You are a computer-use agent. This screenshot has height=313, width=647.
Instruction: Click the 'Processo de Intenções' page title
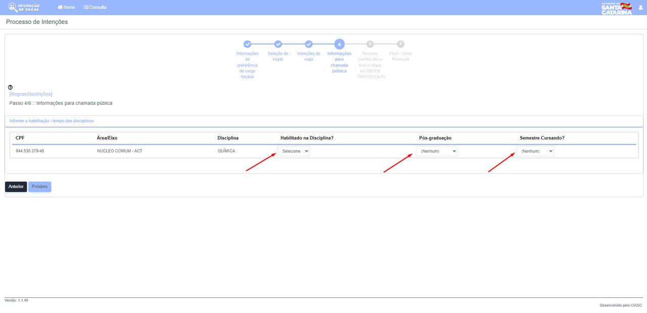37,22
